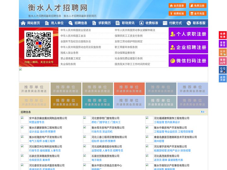This screenshot has width=227, height=170.
Task: Click logo image beside 河北三泰工程项目管理有限公司
Action: pos(87,139)
